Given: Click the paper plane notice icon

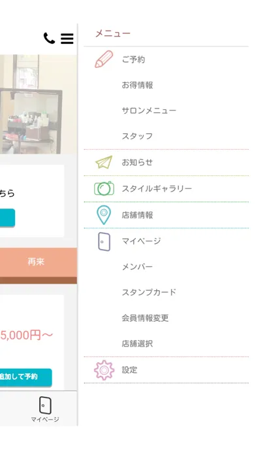Looking at the screenshot, I should (104, 162).
